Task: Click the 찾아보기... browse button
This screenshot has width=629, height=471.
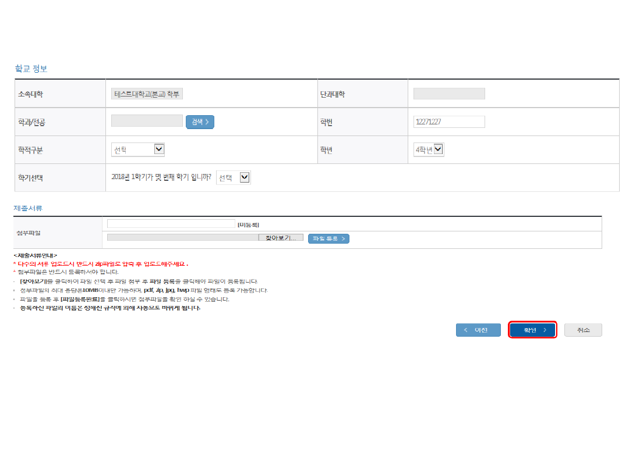Action: [x=281, y=238]
